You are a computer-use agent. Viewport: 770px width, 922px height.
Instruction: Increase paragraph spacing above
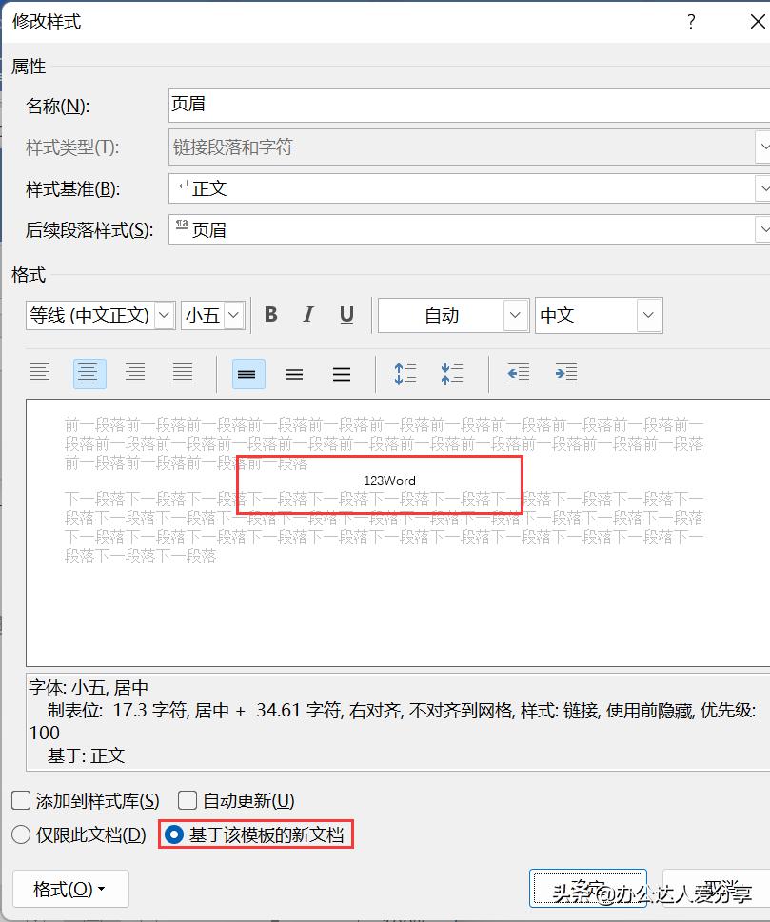(x=405, y=373)
